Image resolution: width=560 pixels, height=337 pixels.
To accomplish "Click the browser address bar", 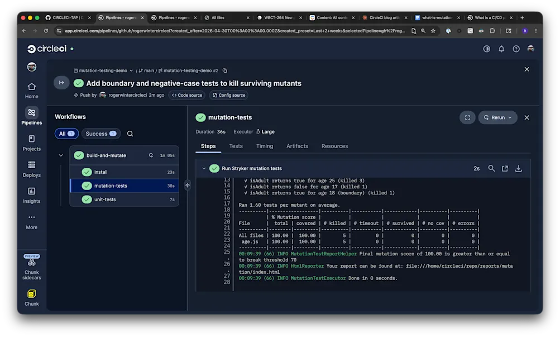I will [x=234, y=31].
